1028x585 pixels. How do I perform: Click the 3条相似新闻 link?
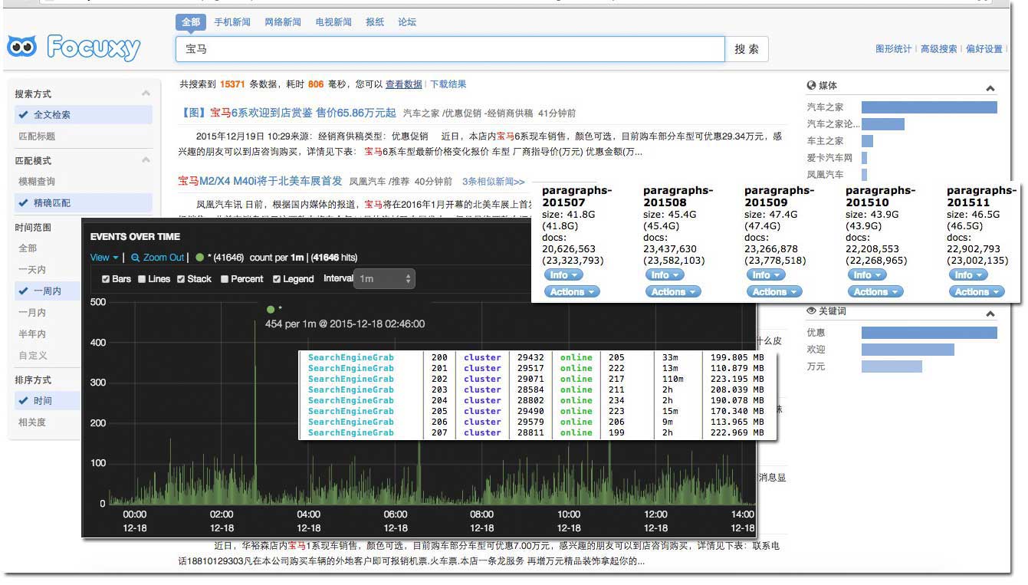pyautogui.click(x=494, y=182)
